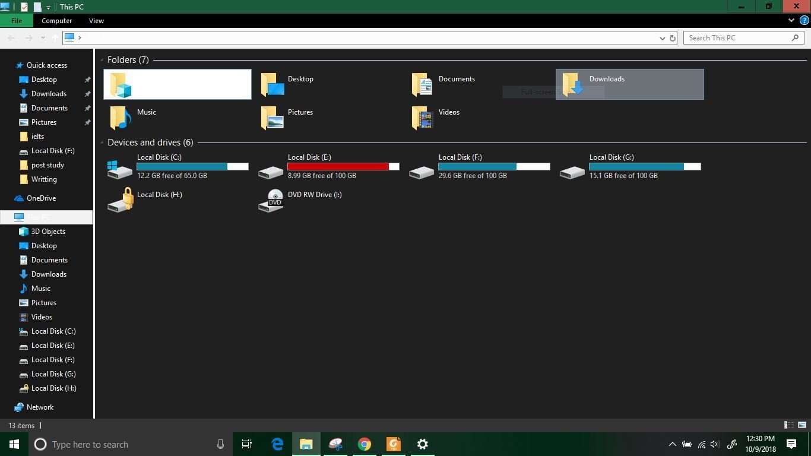Switch to large icons view in status bar

[x=802, y=425]
